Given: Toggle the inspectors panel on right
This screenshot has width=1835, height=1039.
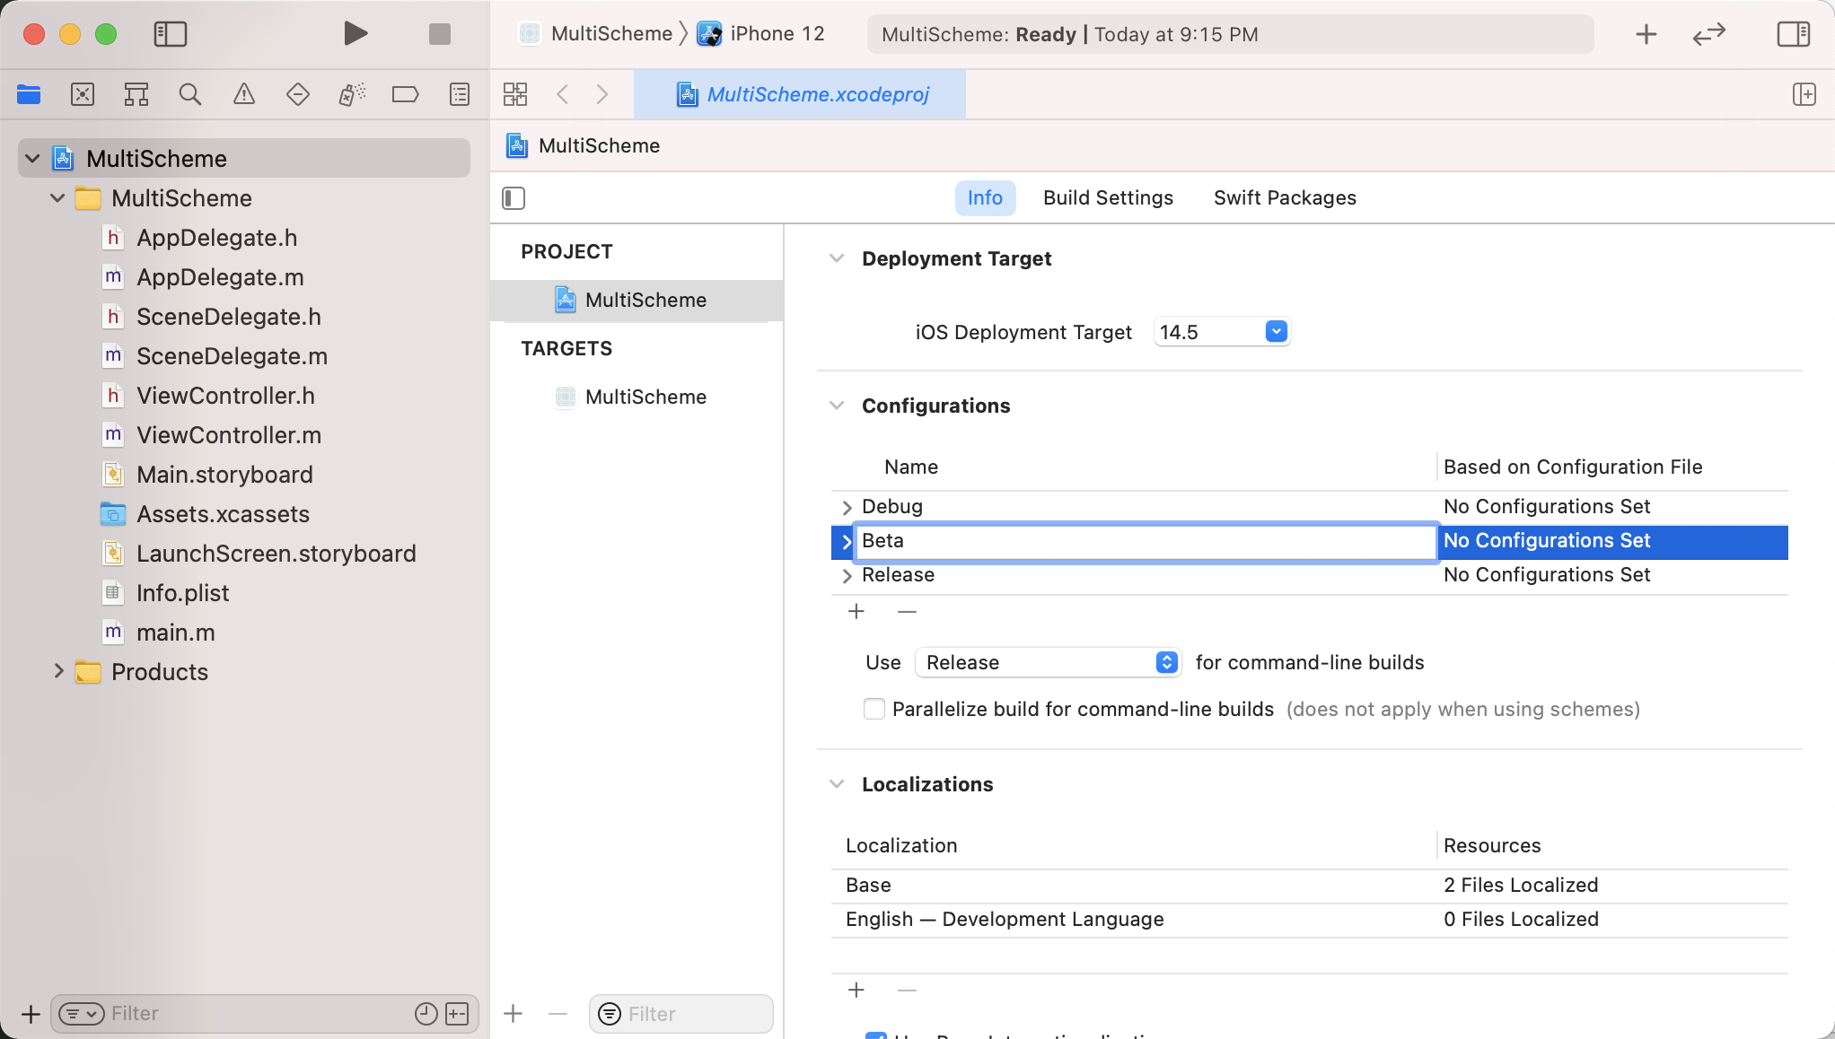Looking at the screenshot, I should (x=1793, y=34).
